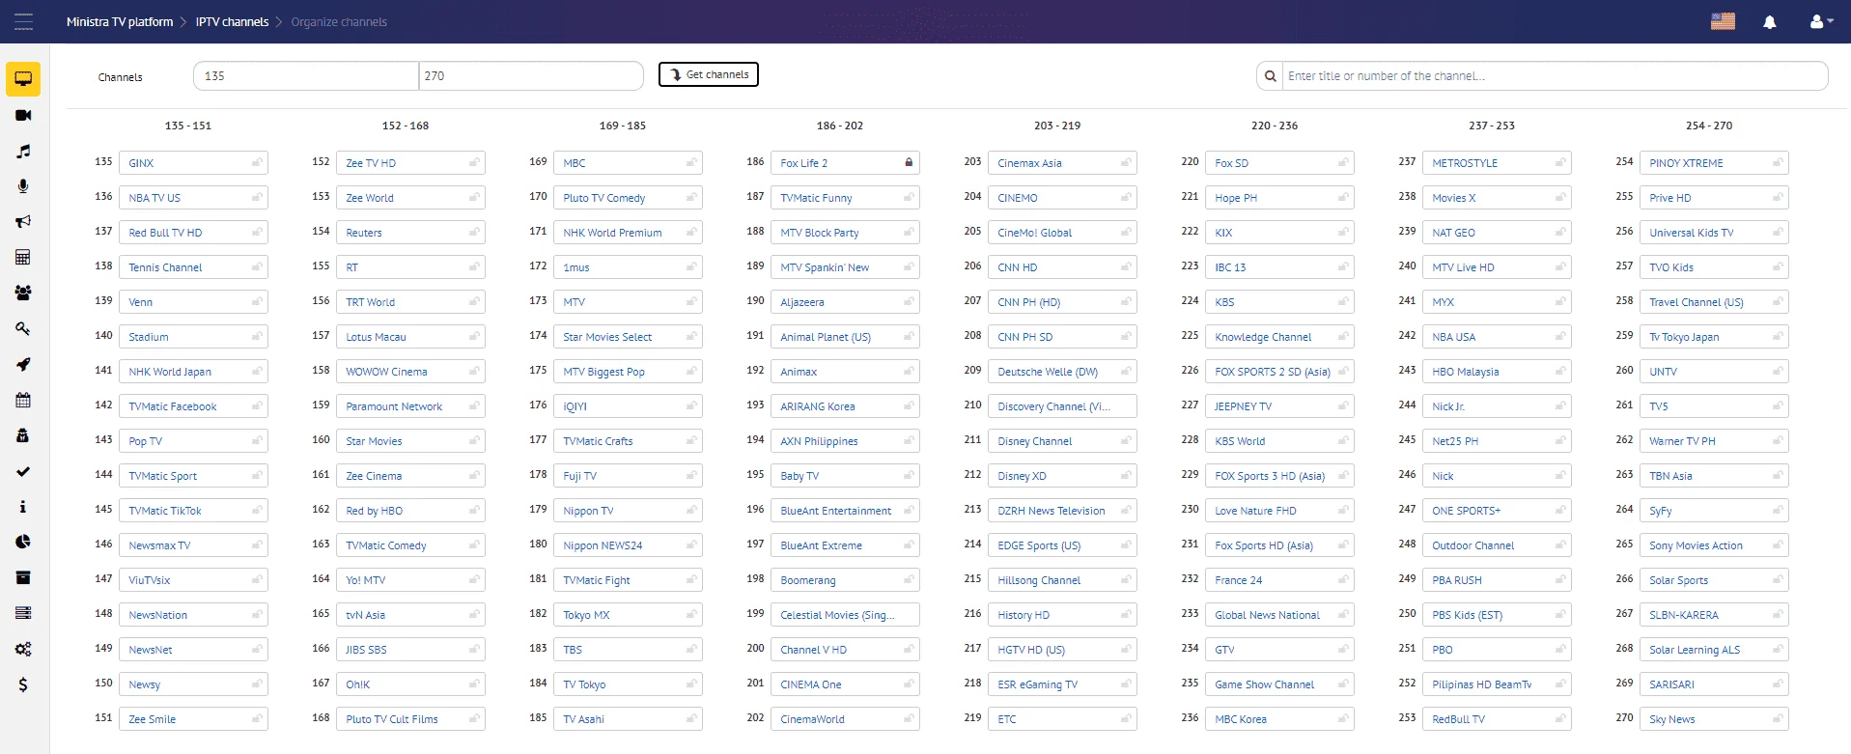
Task: Select the Nippon NEWS24 channel
Action: [628, 545]
